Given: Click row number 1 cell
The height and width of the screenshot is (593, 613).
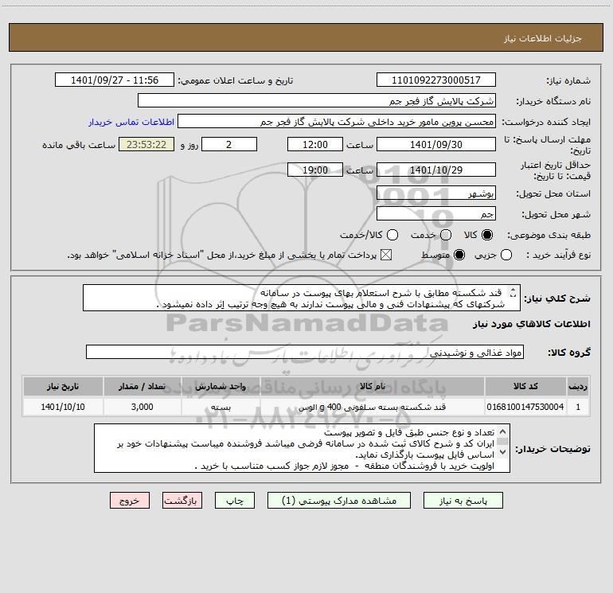Looking at the screenshot, I should click(578, 407).
